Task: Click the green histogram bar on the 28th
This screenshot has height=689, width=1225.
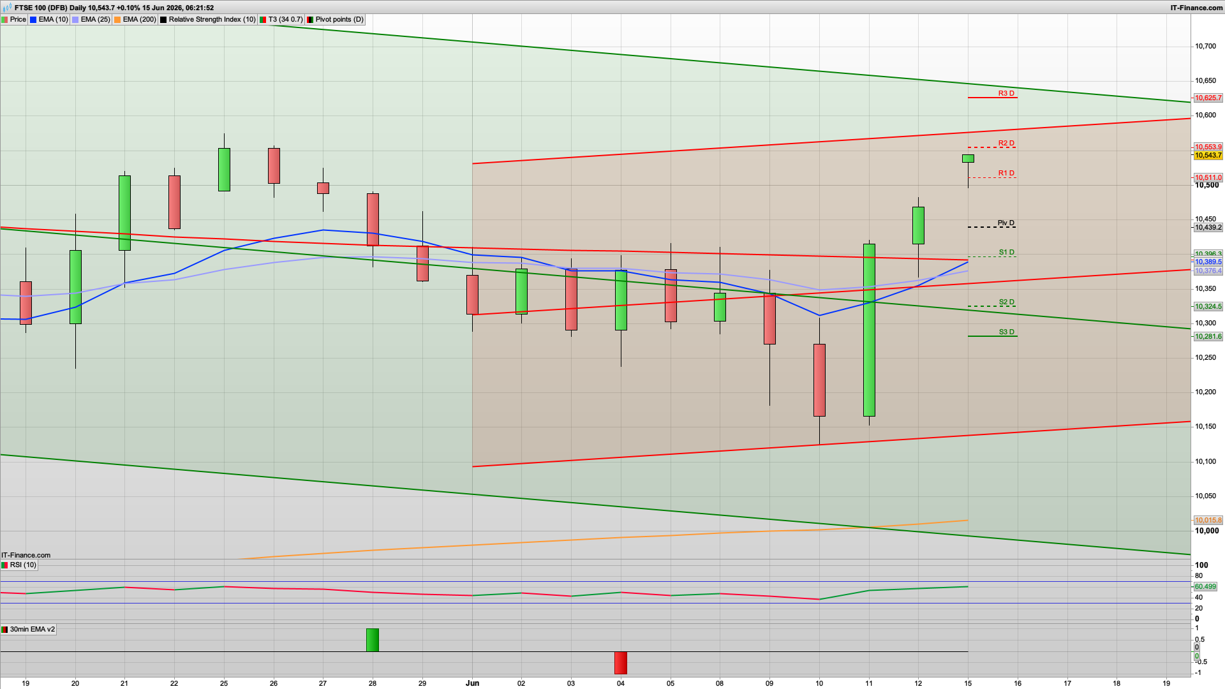Action: 373,640
